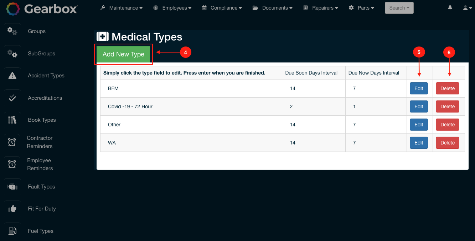Delete the Covid -19 - 72 Hour type

click(448, 106)
